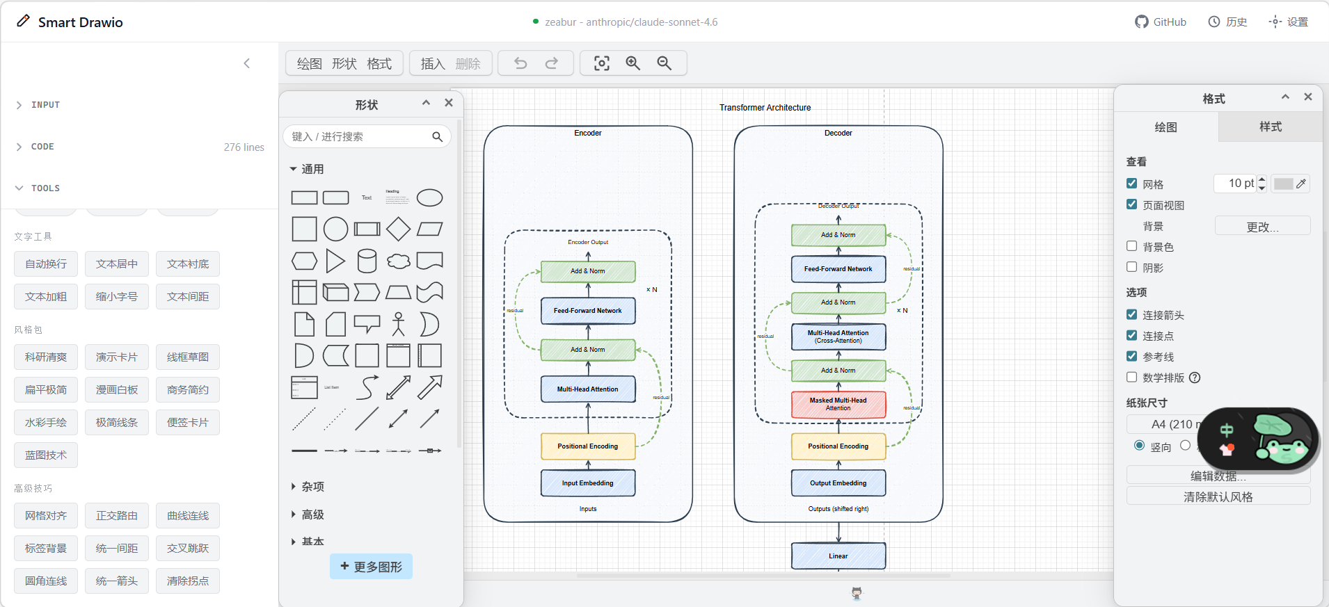The height and width of the screenshot is (607, 1329).
Task: Choose the triangle shape
Action: pos(336,261)
